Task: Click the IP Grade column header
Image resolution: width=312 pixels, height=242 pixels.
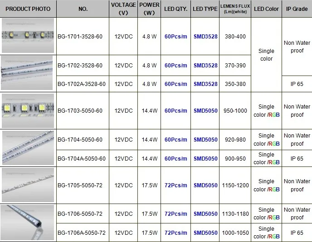Action: 297,9
